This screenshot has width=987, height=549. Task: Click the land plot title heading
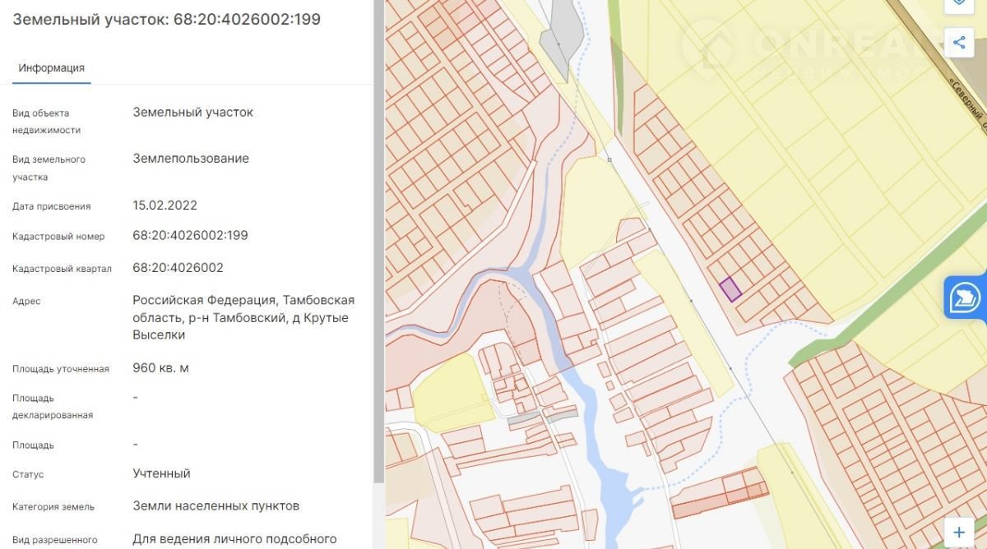point(166,19)
